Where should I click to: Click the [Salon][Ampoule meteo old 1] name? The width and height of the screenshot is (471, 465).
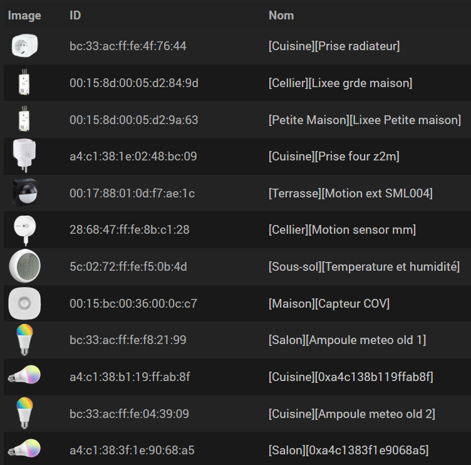[347, 340]
